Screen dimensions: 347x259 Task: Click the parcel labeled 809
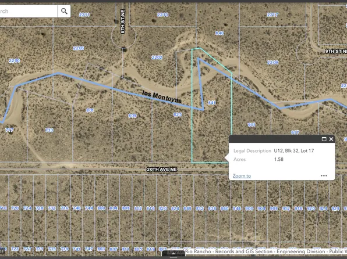132,116
